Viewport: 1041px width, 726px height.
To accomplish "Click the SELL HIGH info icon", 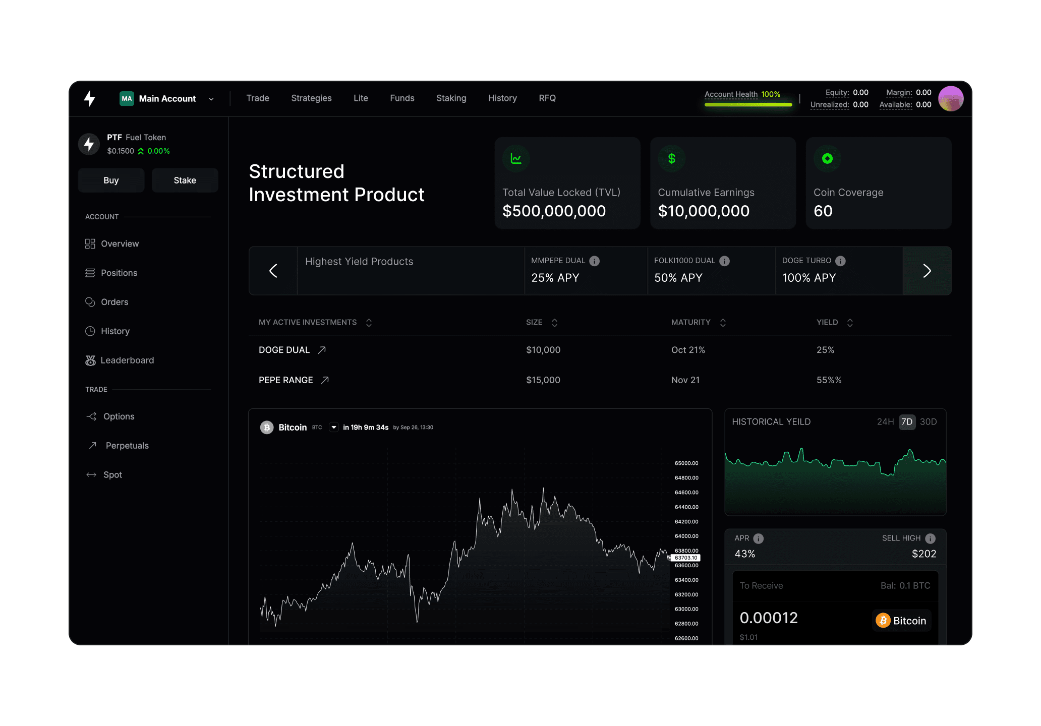I will (x=931, y=538).
